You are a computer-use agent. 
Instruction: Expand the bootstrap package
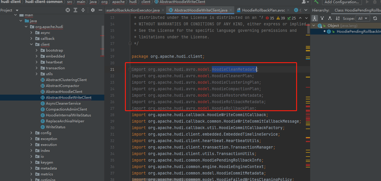pos(37,50)
